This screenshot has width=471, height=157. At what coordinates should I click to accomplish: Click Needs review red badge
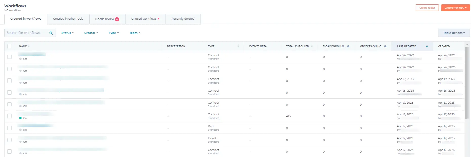click(x=117, y=19)
